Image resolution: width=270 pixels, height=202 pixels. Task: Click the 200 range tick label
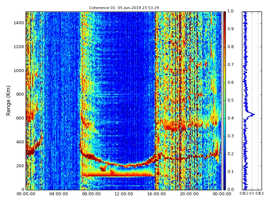(x=20, y=166)
